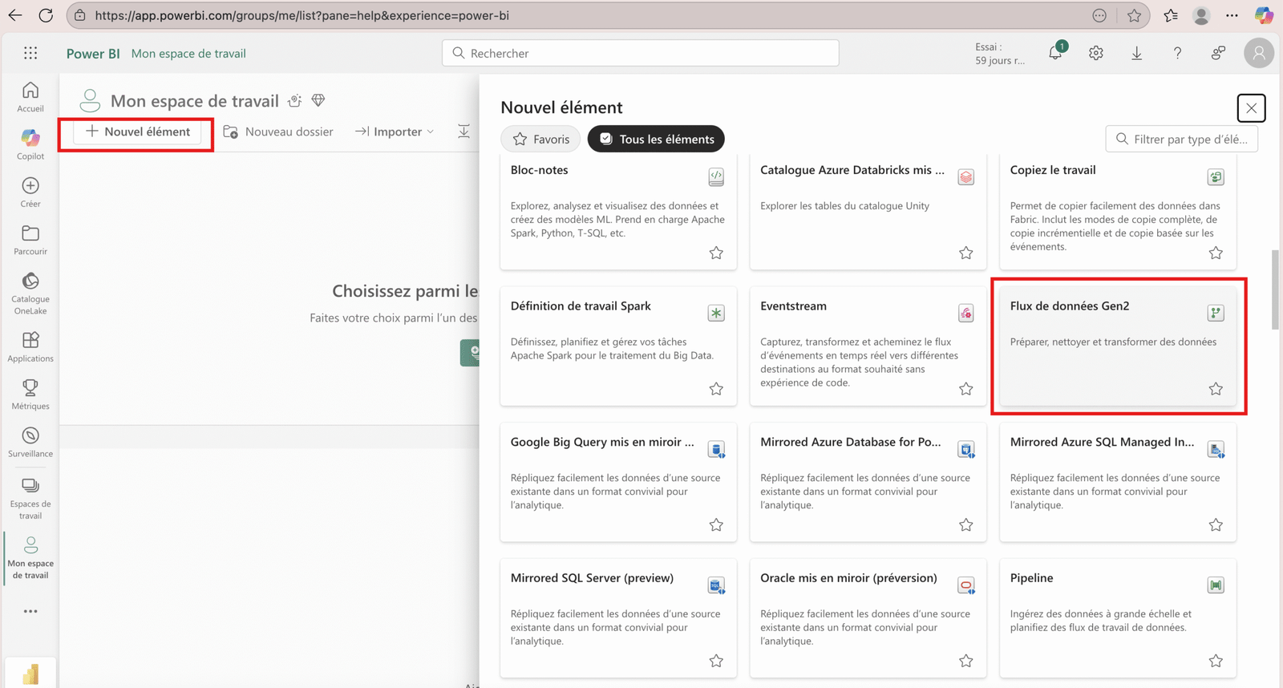
Task: Open the help question mark icon
Action: (x=1177, y=53)
